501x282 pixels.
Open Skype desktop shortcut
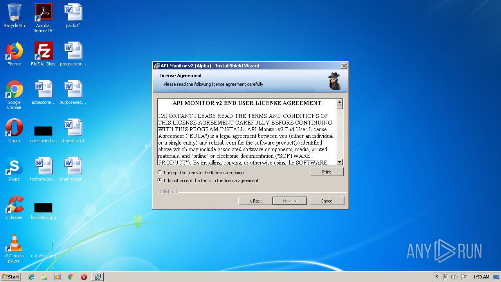click(x=14, y=169)
